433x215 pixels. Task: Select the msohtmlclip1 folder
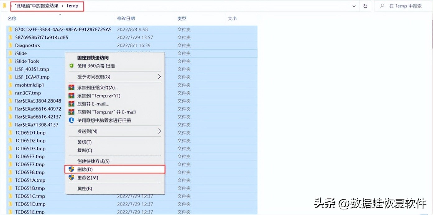(x=30, y=85)
